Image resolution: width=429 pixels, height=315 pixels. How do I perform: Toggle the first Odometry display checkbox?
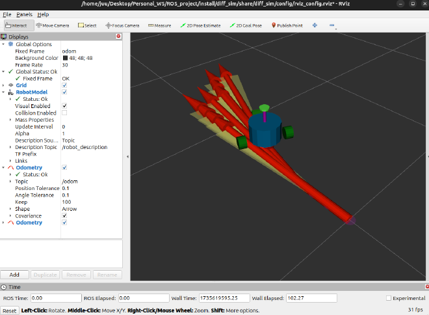tap(64, 167)
